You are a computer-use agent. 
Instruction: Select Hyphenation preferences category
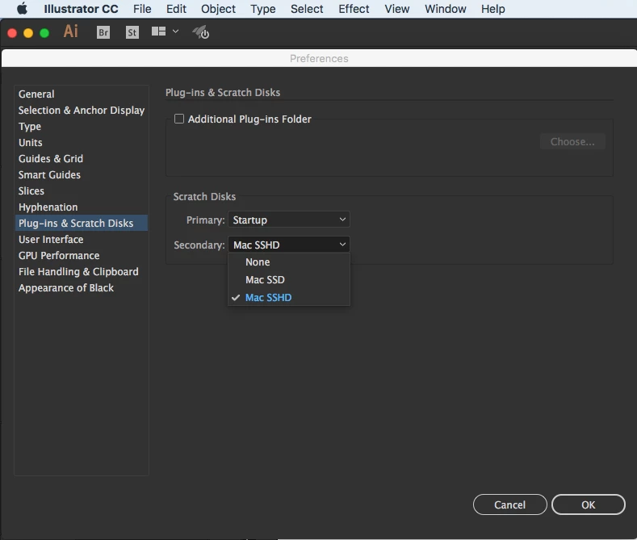pos(82,207)
